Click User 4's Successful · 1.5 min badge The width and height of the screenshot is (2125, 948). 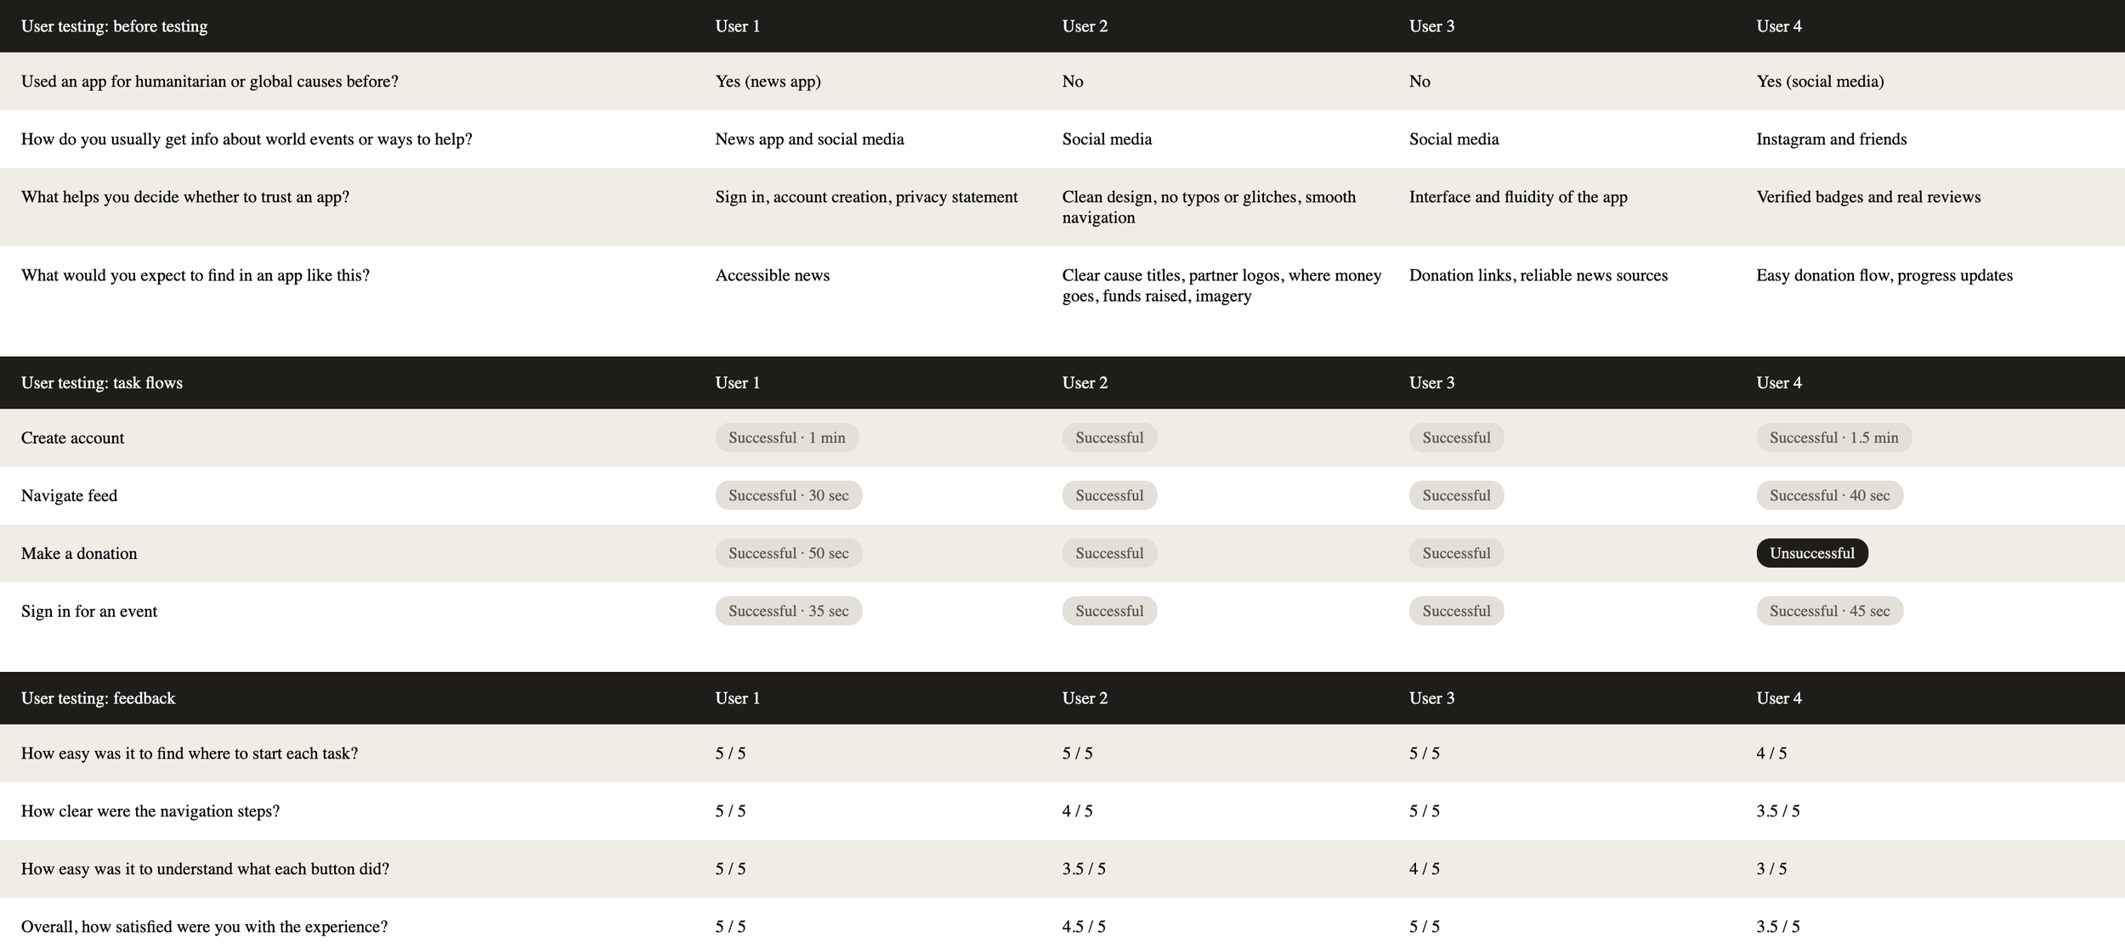click(x=1834, y=437)
